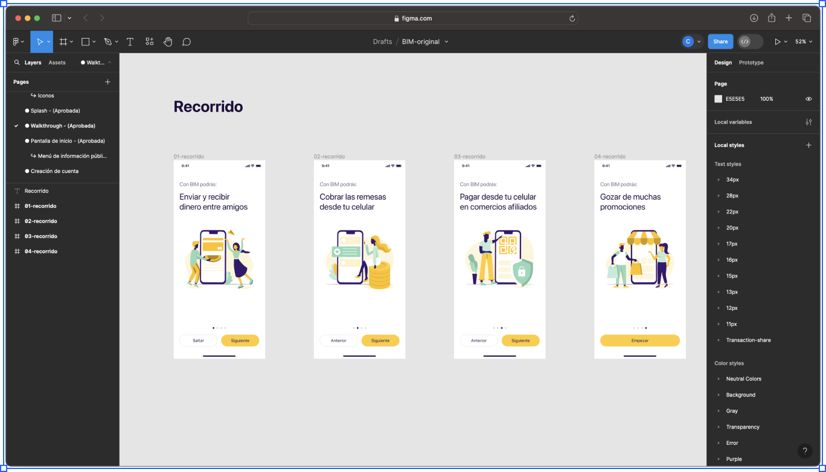
Task: Select the Pen tool
Action: 107,42
